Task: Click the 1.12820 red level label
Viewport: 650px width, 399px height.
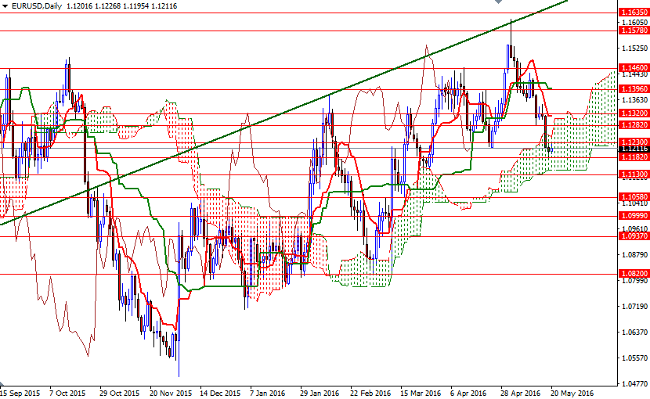Action: tap(633, 125)
